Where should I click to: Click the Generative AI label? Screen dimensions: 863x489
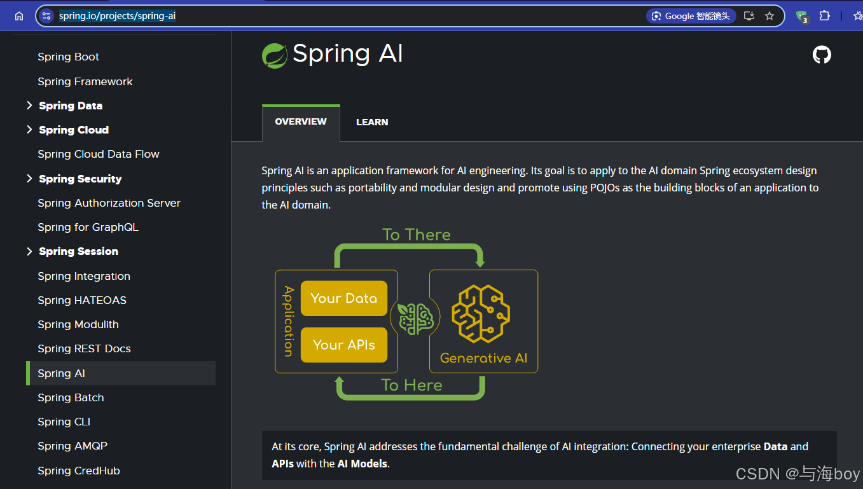coord(483,358)
